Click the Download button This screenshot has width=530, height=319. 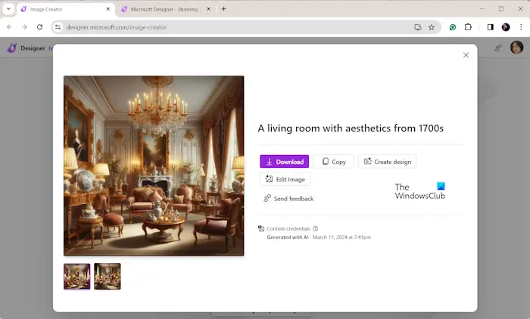pos(284,162)
